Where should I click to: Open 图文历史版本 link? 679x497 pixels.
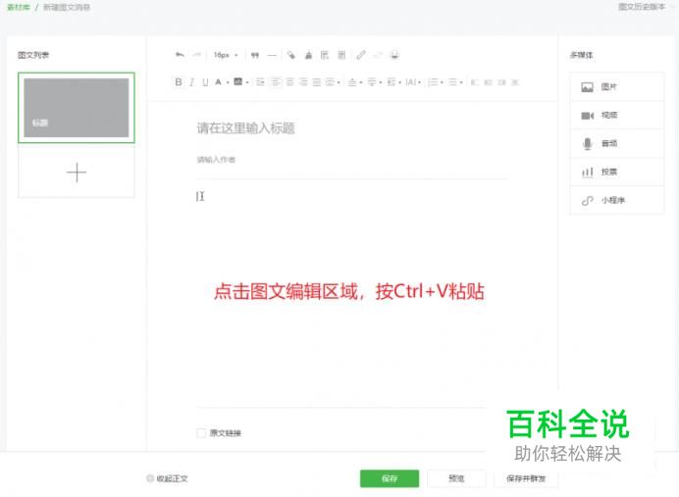(x=642, y=7)
